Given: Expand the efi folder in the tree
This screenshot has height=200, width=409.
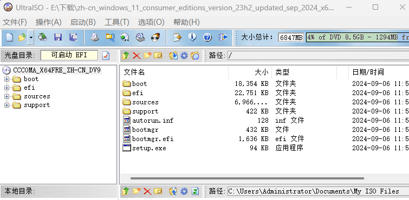Looking at the screenshot, I should tap(7, 88).
